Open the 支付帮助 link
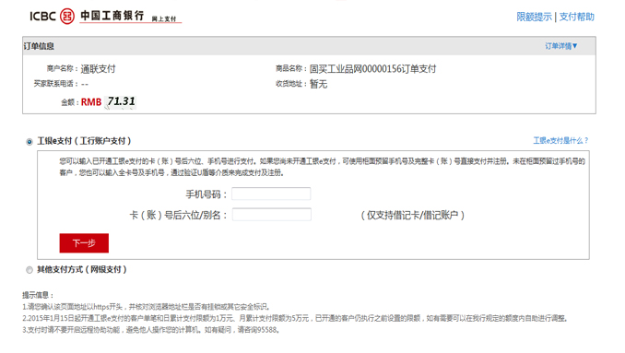 click(577, 17)
